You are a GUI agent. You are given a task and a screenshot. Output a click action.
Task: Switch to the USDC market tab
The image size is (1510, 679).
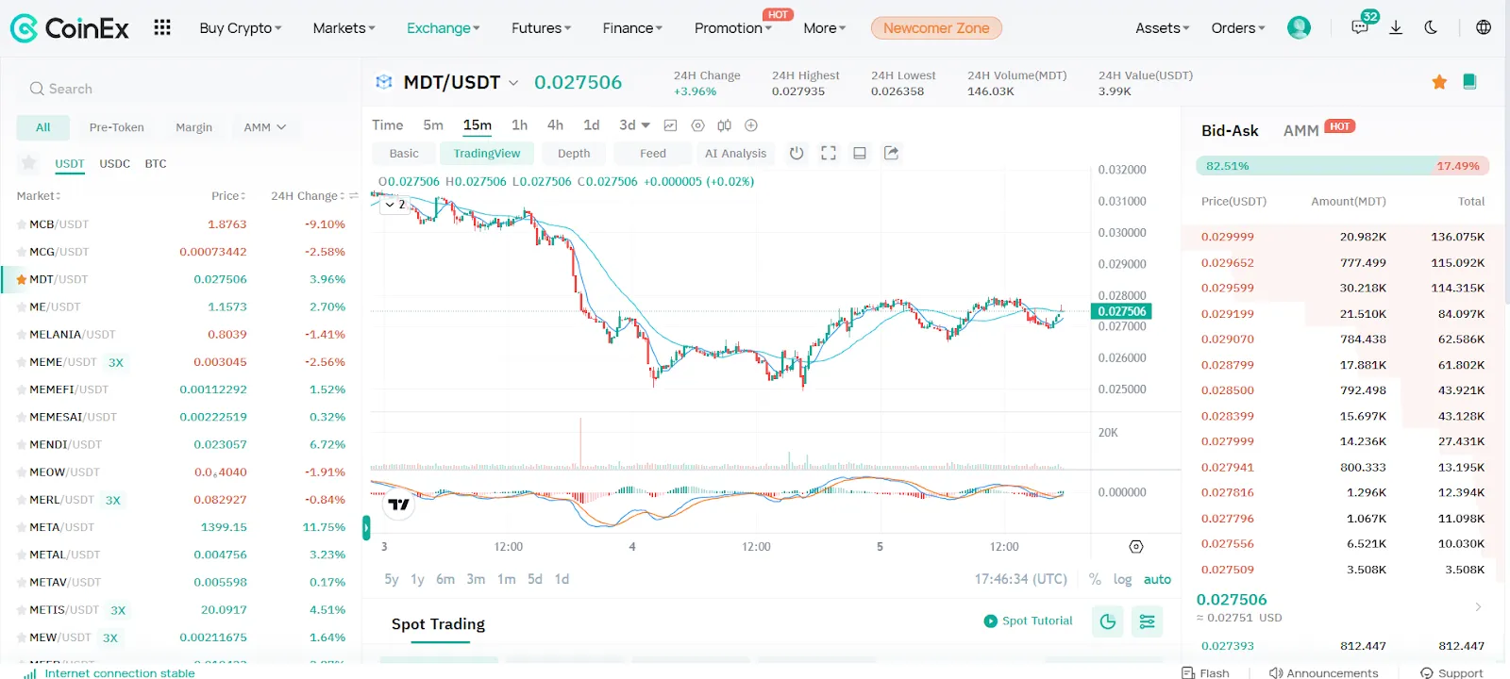[115, 163]
